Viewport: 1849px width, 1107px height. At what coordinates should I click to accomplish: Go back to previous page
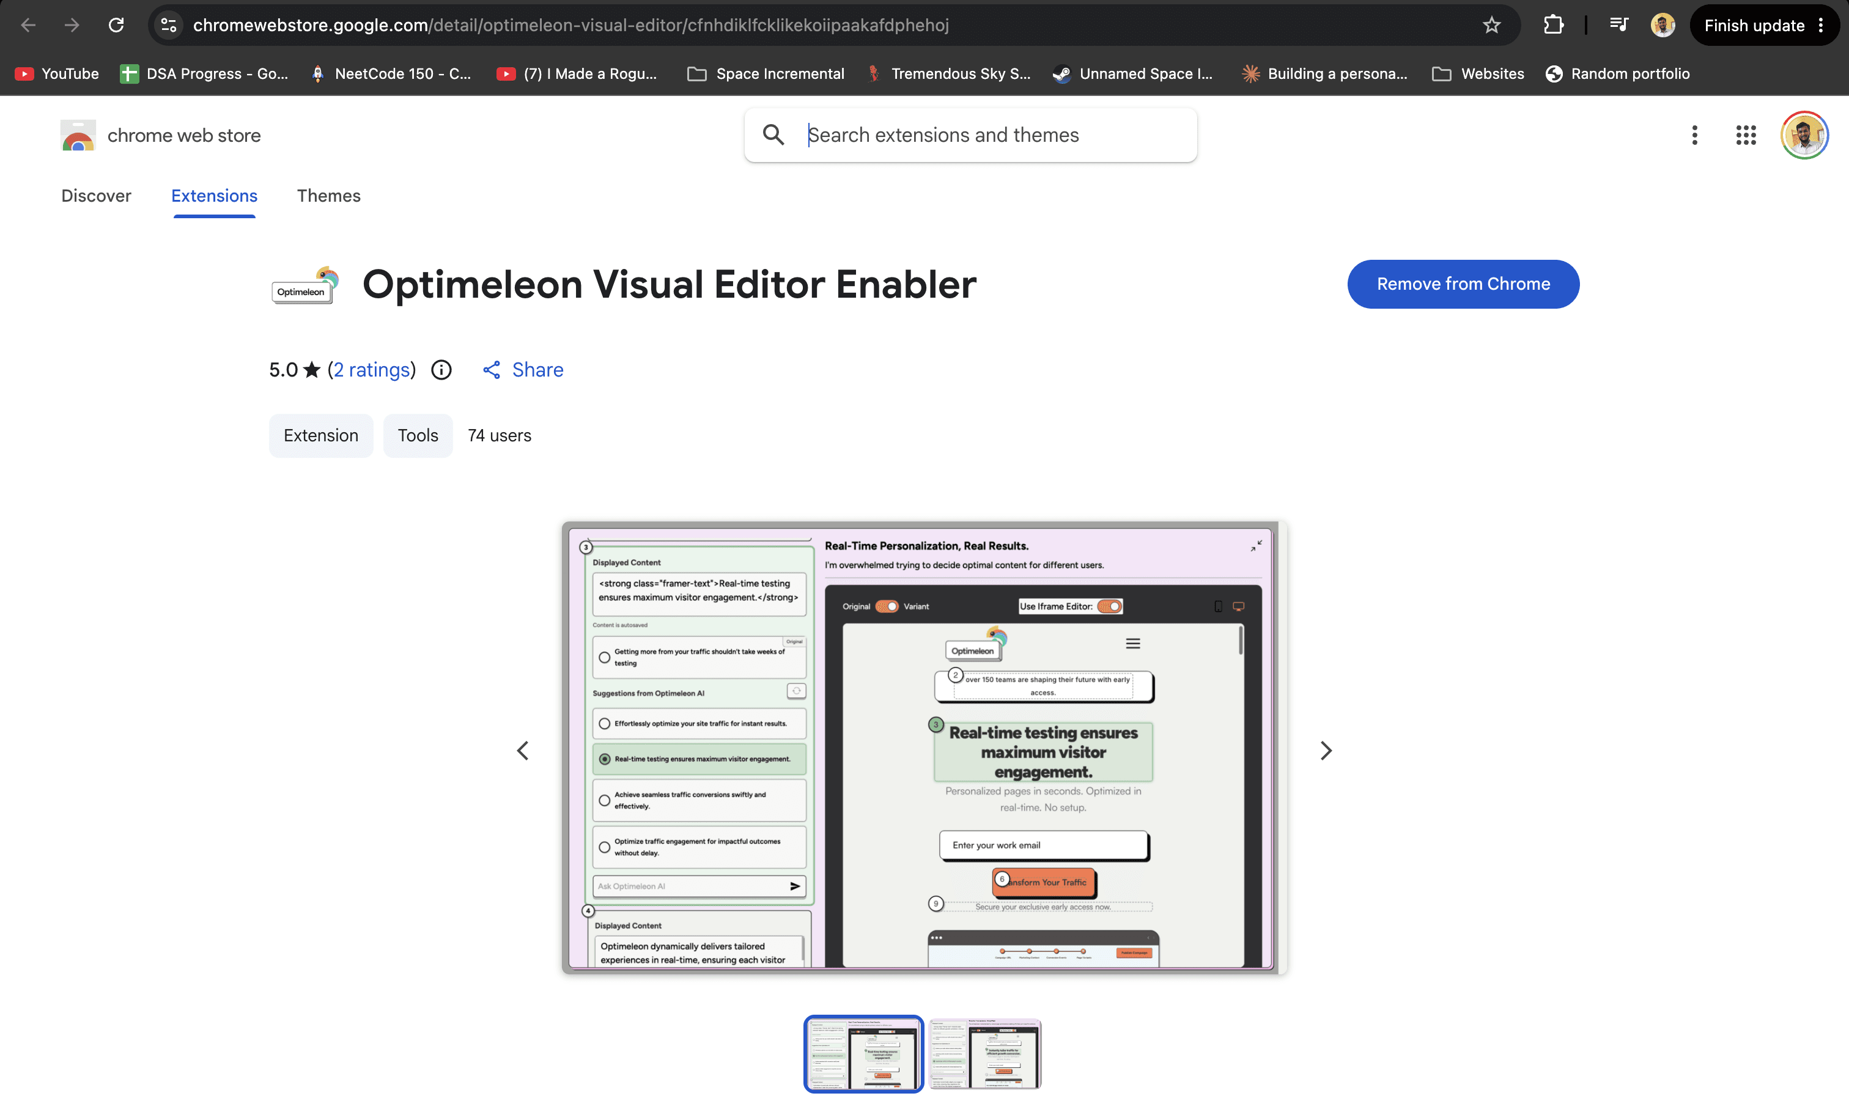coord(28,25)
